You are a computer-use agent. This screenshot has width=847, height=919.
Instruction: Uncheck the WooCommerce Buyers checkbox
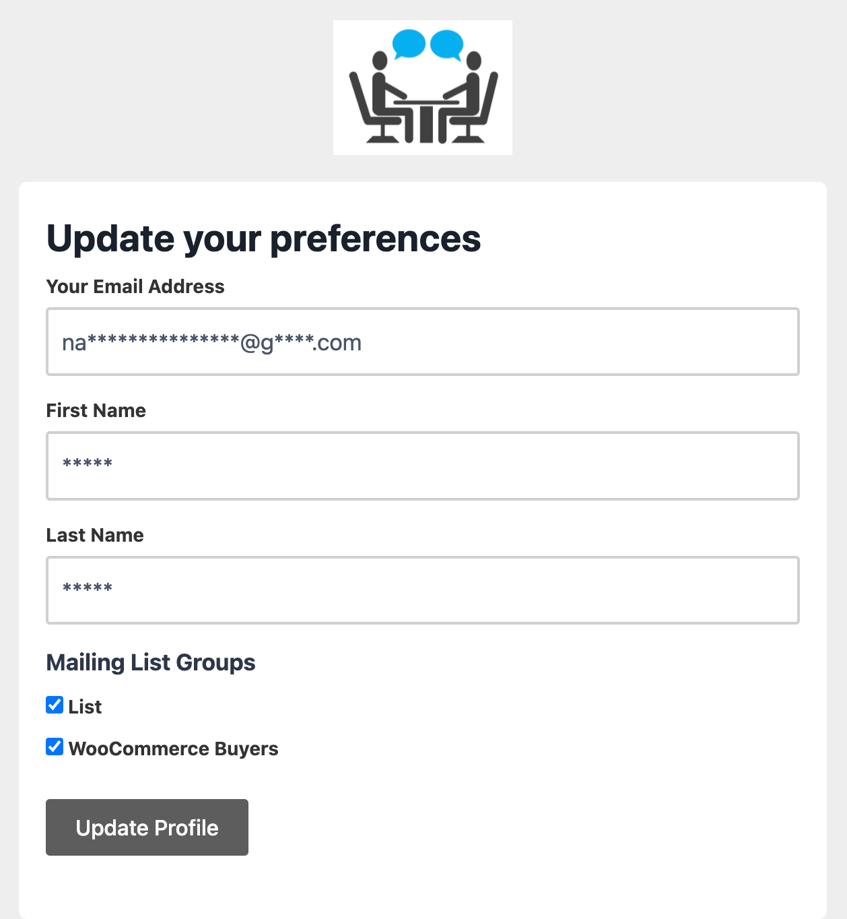(55, 747)
